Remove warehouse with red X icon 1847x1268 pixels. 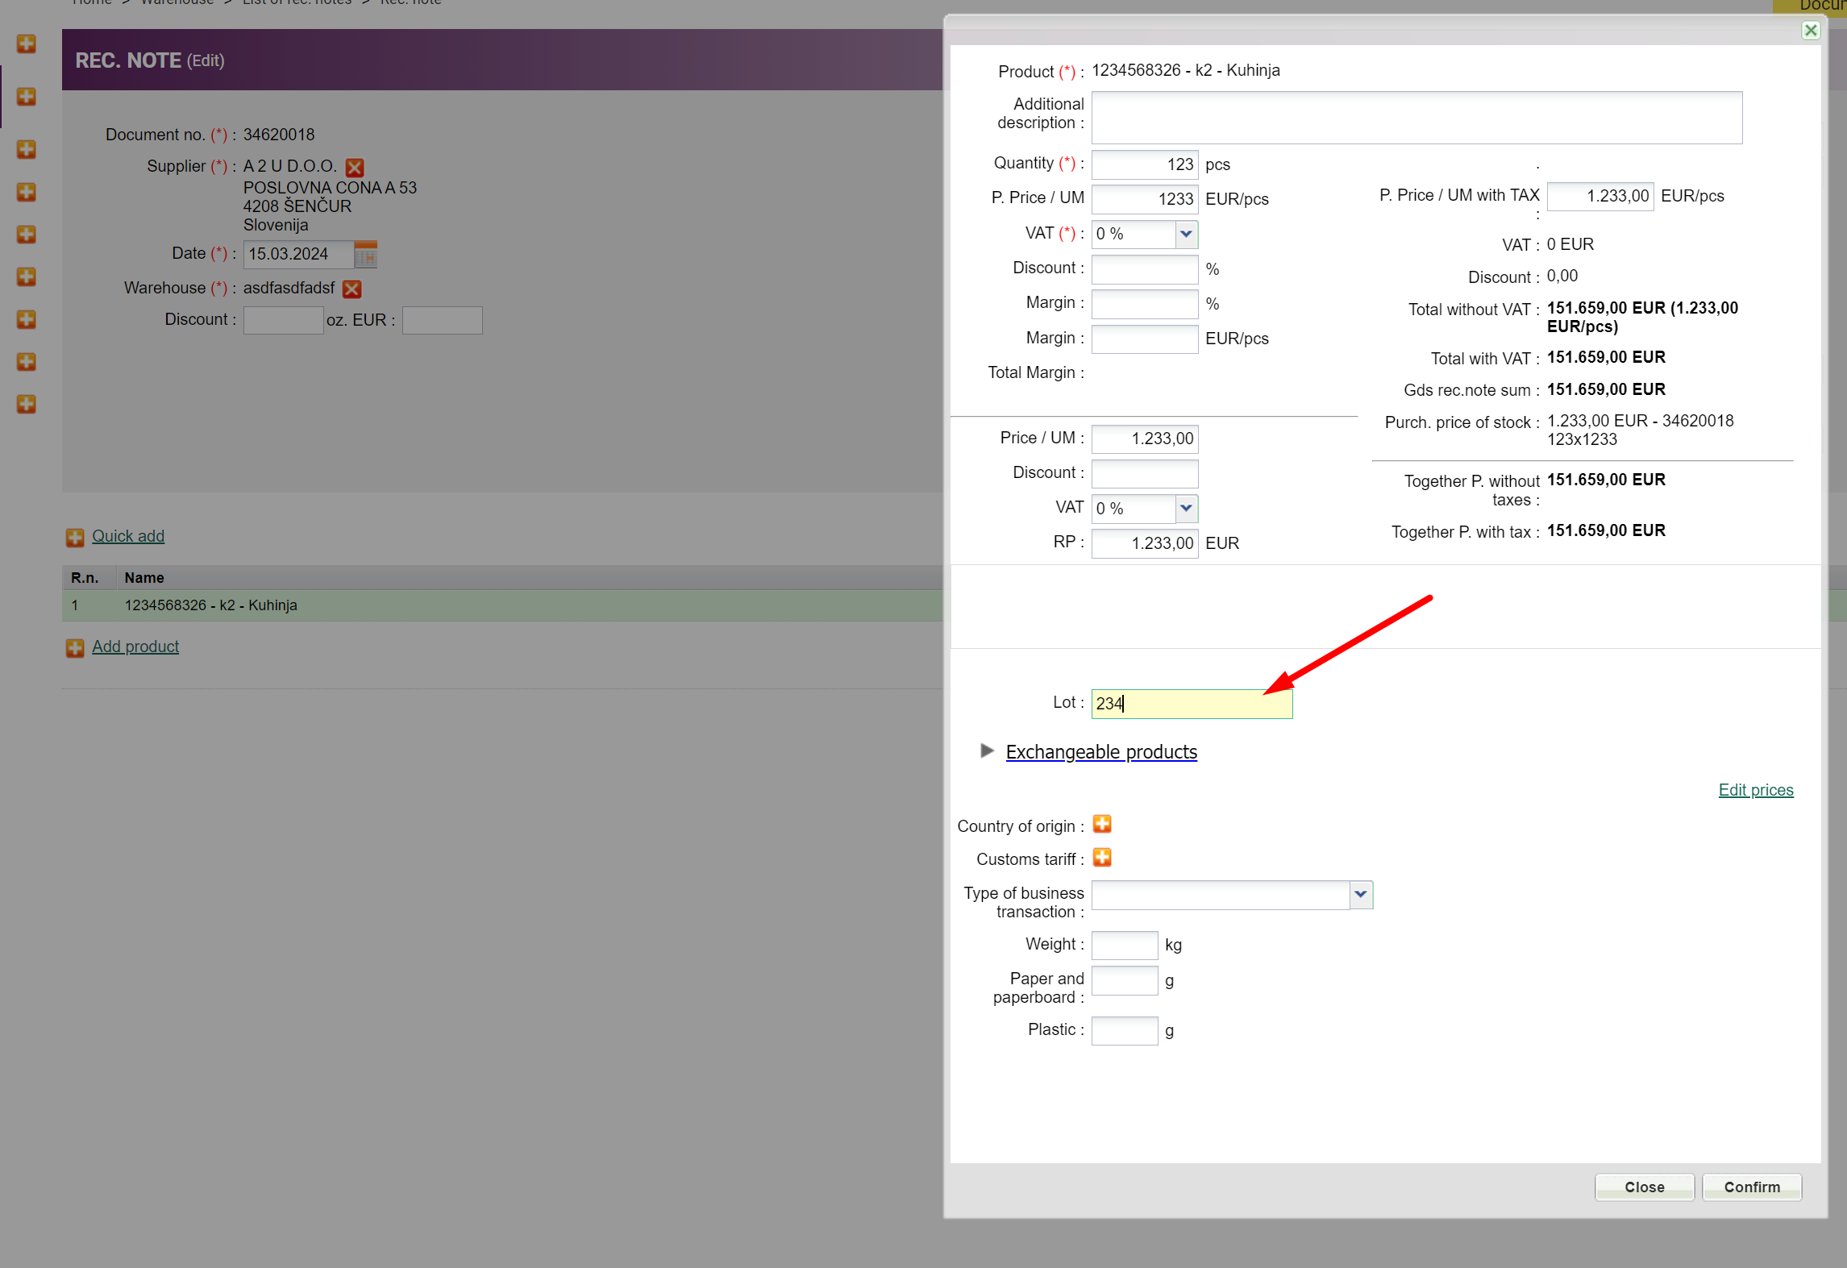pos(352,289)
